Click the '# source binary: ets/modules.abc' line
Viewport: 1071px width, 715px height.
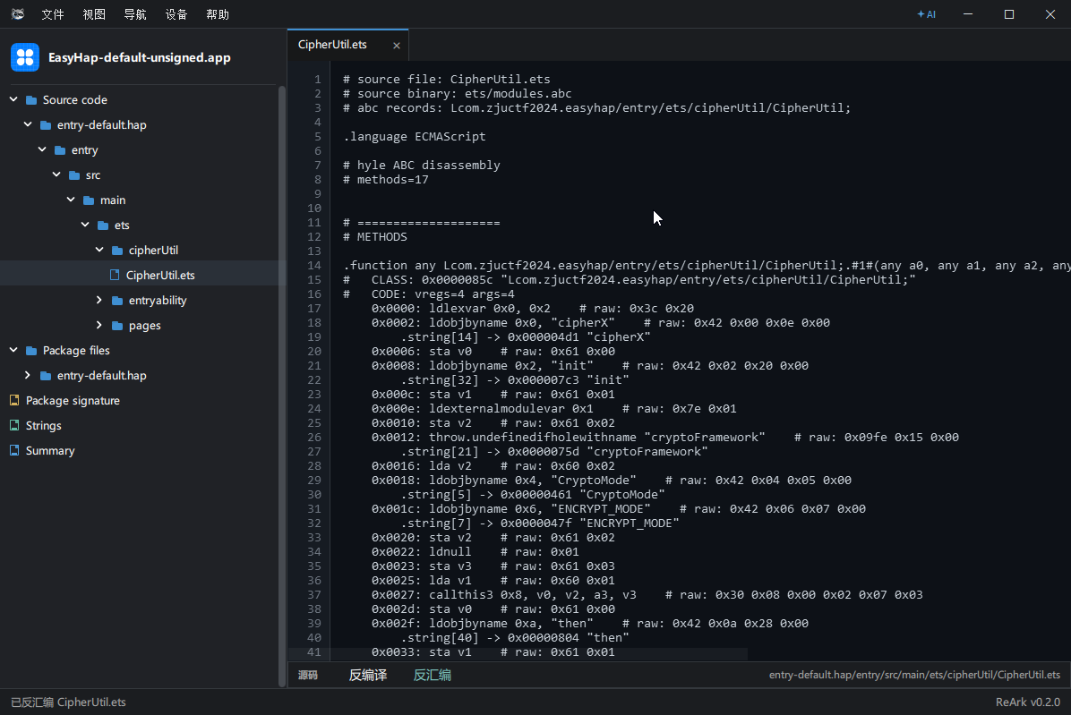click(457, 93)
